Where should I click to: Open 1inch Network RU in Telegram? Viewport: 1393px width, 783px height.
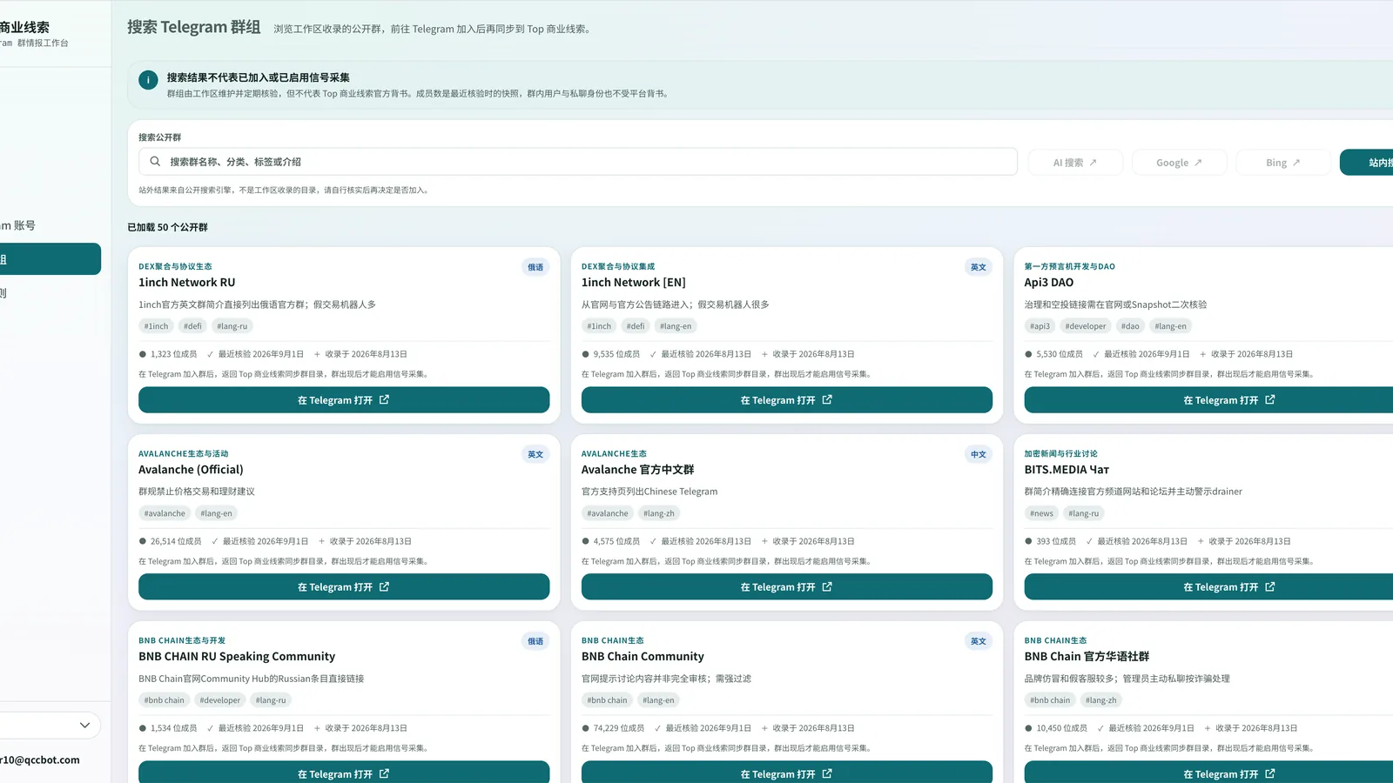344,400
